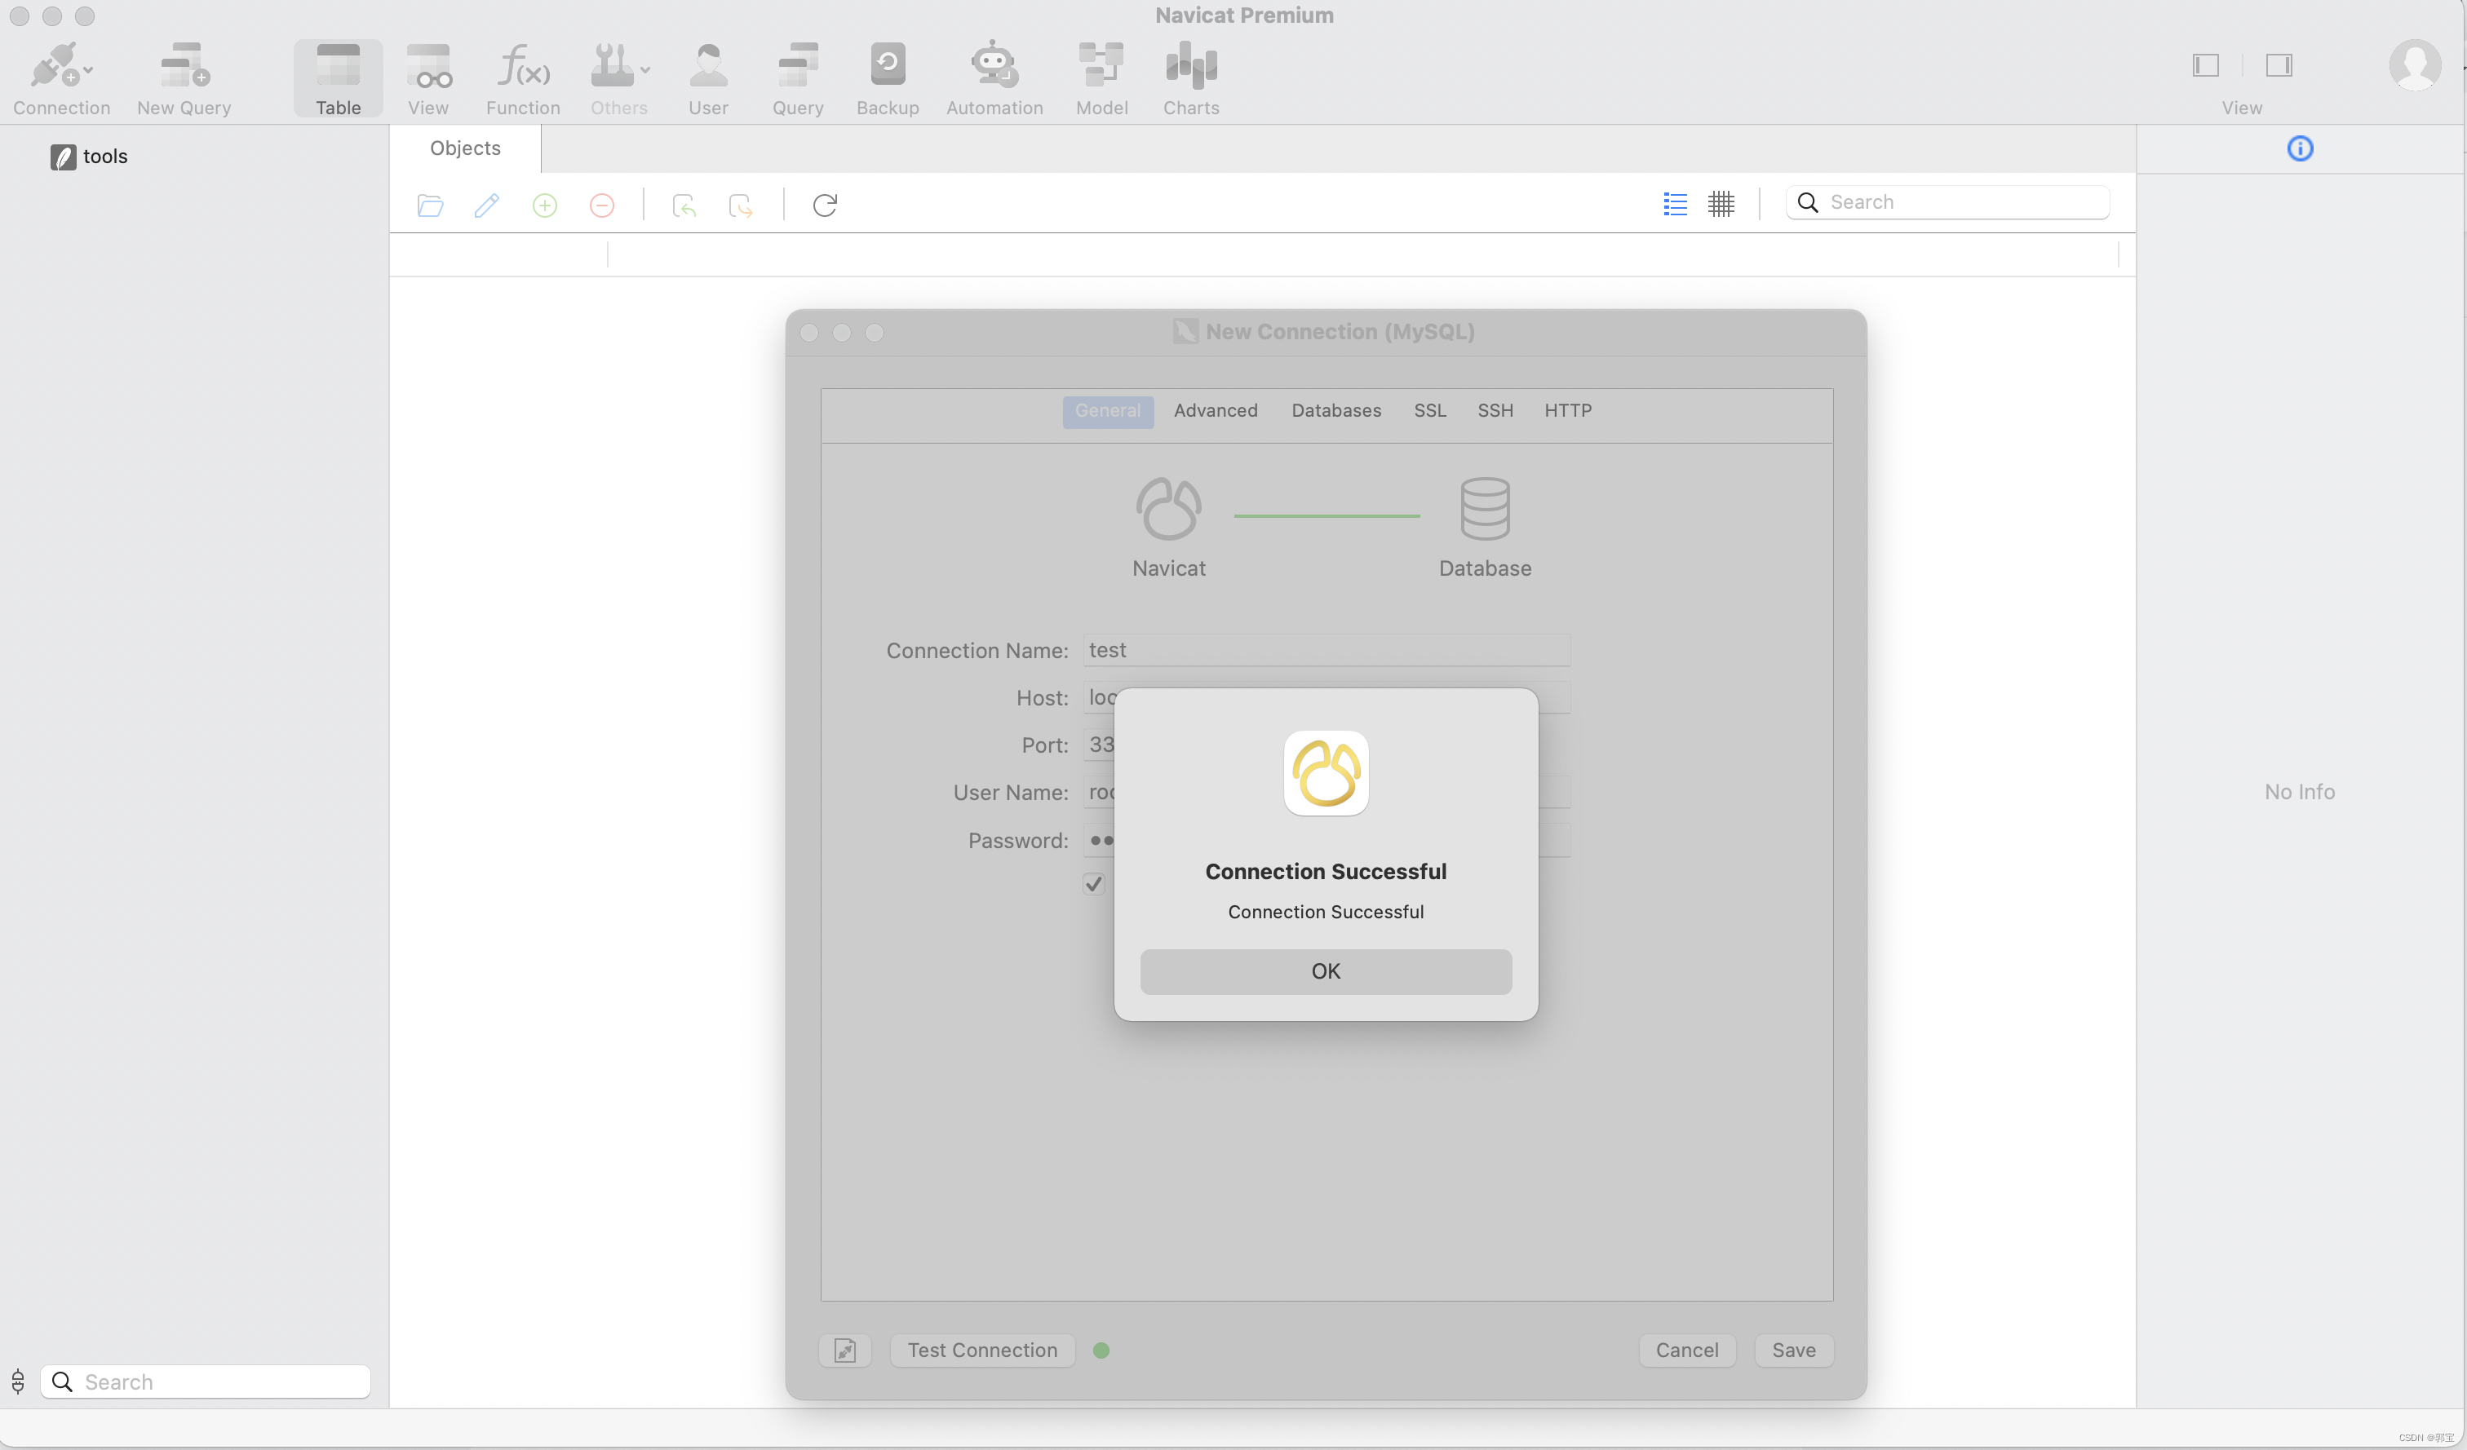Select the HTTP tab in connection
The height and width of the screenshot is (1450, 2467).
click(1566, 409)
